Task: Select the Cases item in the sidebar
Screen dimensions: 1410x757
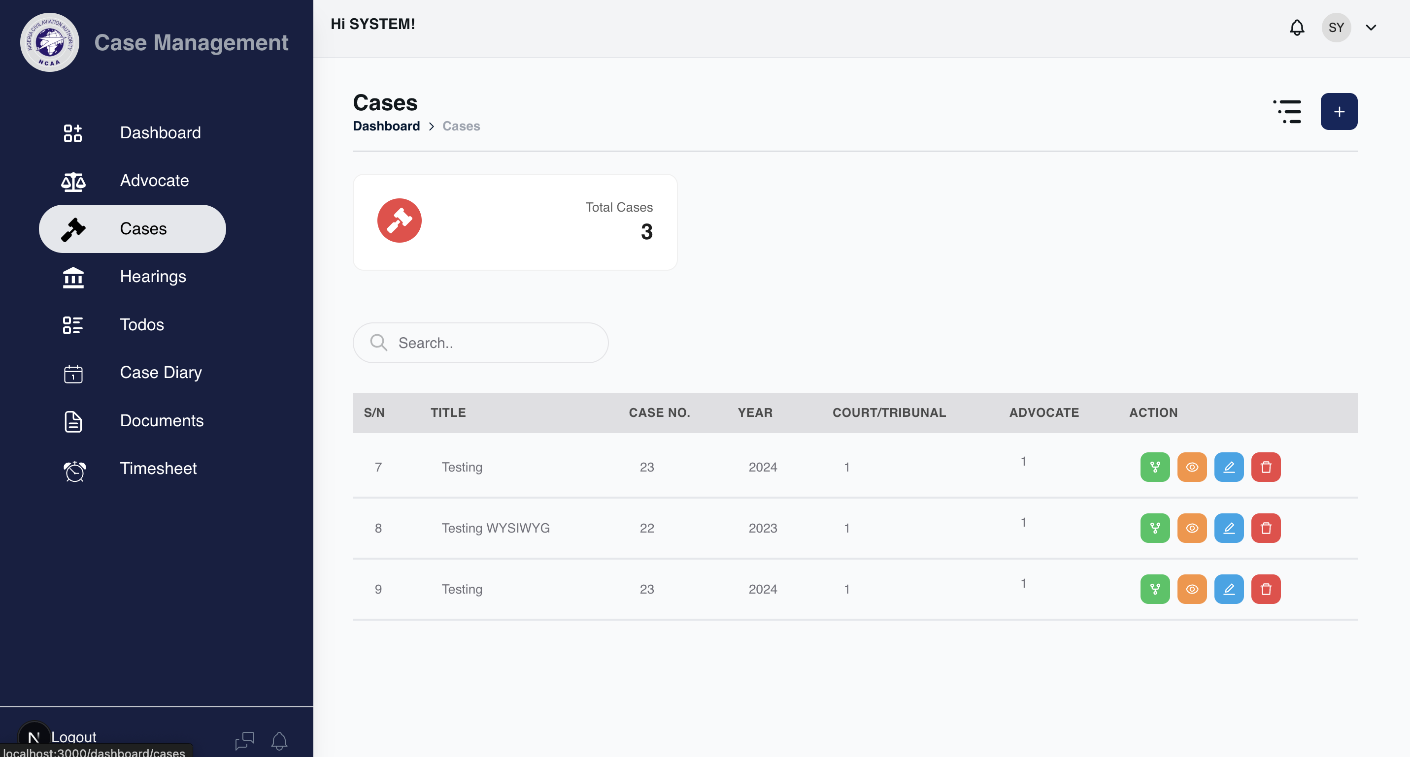Action: click(143, 229)
